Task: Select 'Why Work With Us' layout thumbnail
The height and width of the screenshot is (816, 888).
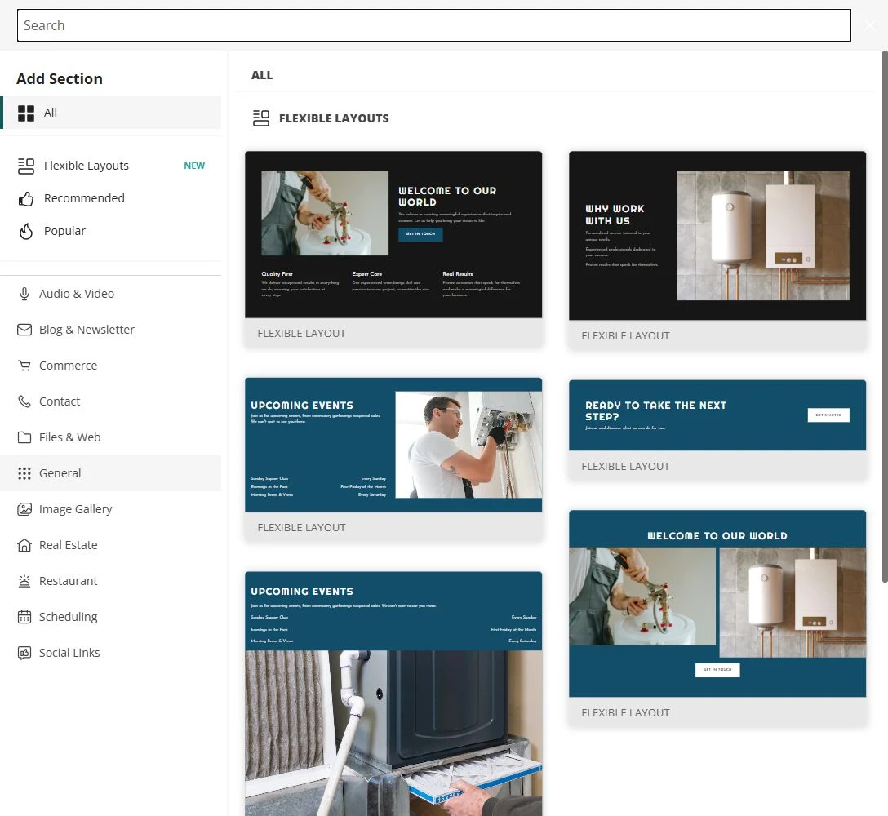Action: click(717, 236)
